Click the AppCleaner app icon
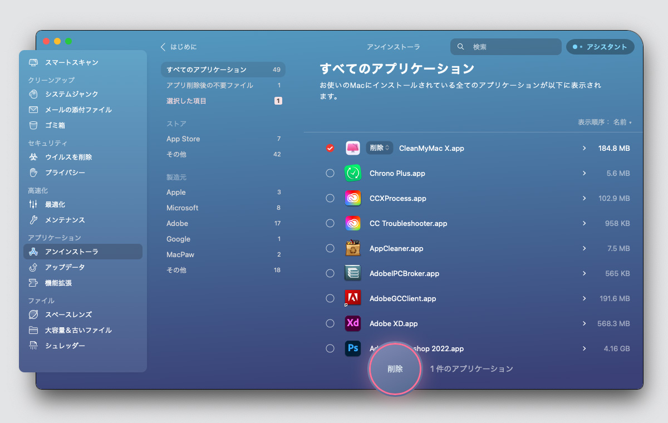The height and width of the screenshot is (423, 668). pyautogui.click(x=353, y=248)
